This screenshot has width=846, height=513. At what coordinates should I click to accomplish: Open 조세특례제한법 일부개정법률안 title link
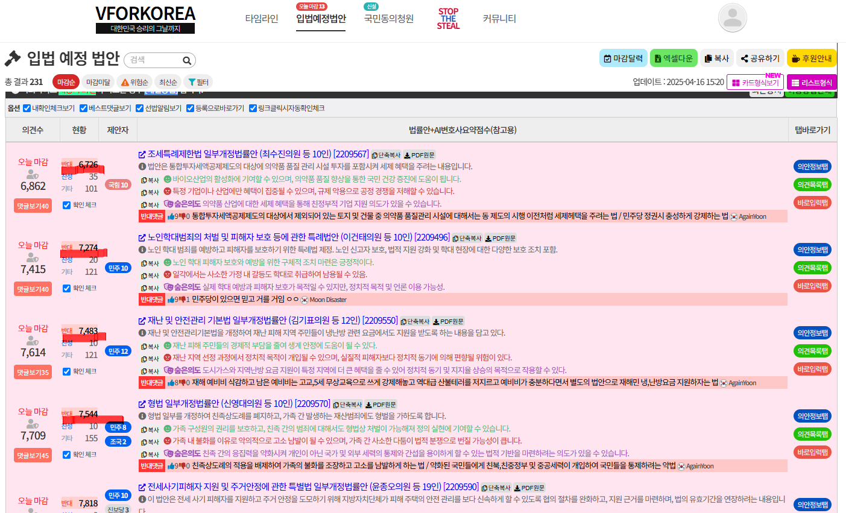(x=258, y=154)
